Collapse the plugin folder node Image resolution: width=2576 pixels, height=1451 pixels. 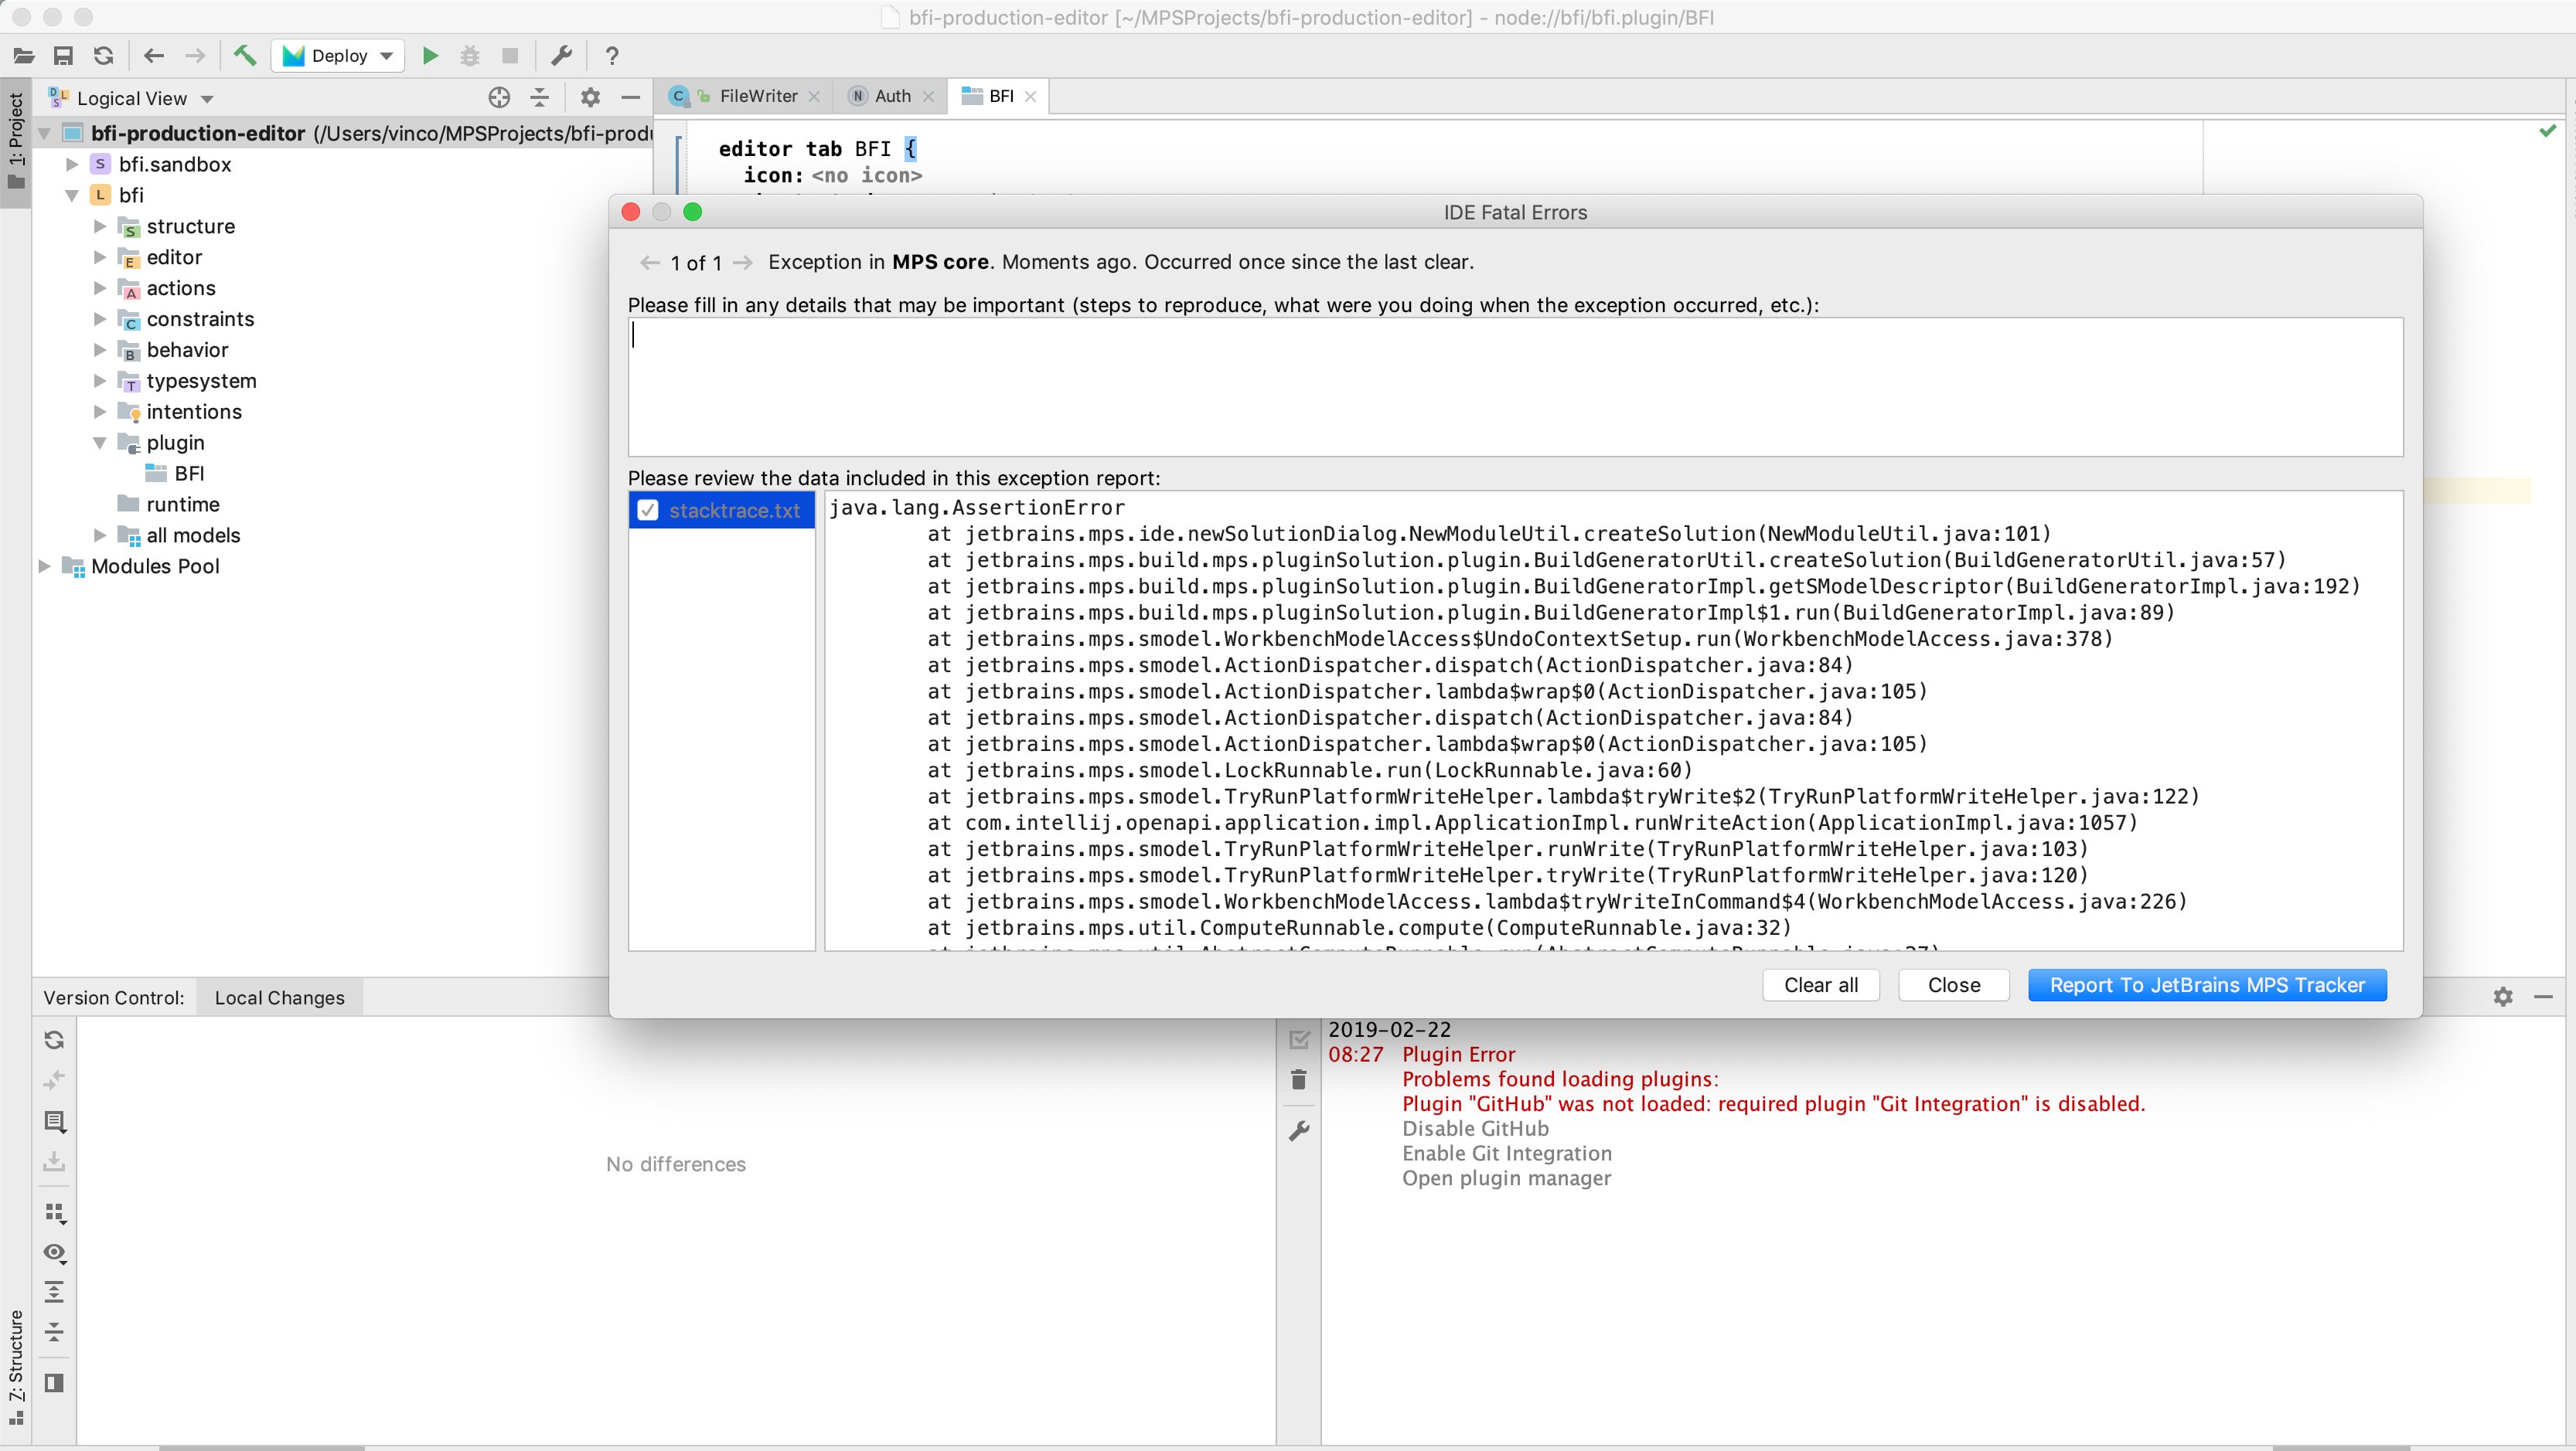[x=100, y=443]
